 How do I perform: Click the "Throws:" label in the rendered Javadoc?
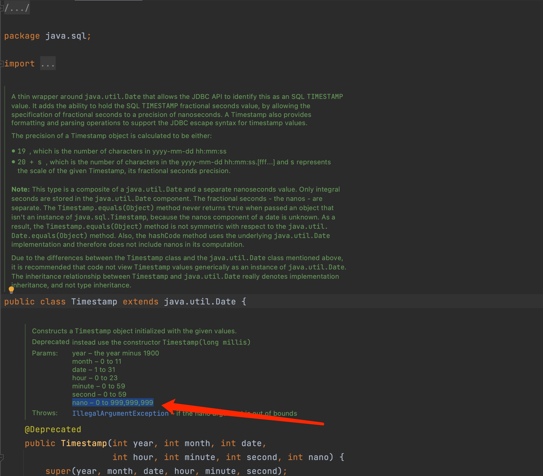pos(45,413)
